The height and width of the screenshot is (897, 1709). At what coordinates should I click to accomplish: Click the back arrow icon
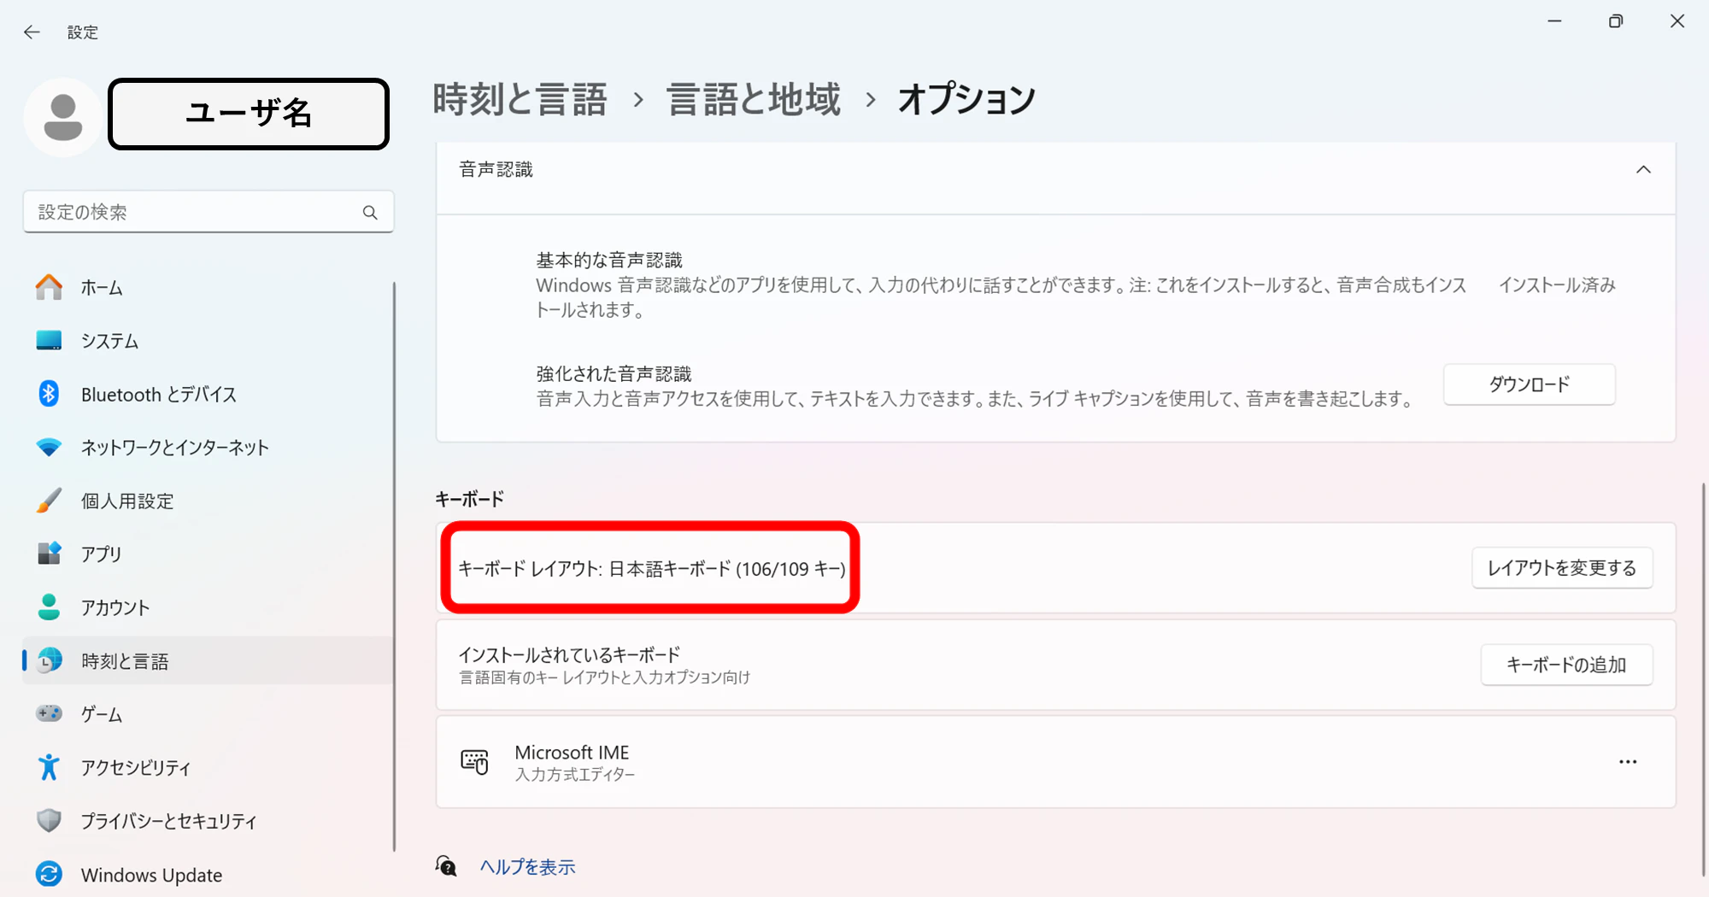(32, 32)
